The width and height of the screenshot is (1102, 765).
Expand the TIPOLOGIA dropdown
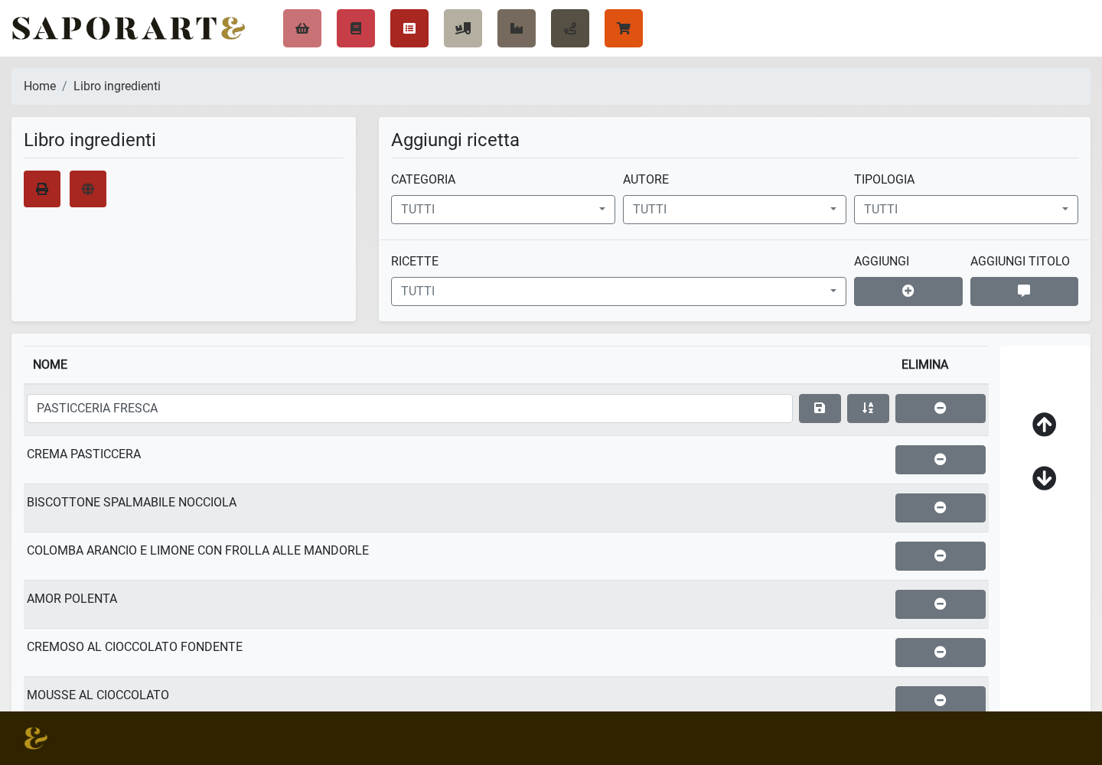point(966,210)
